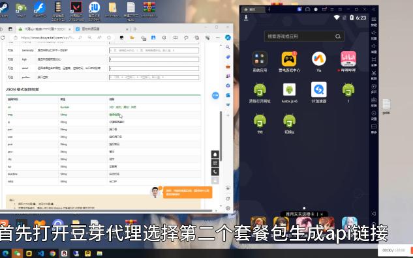The image size is (413, 258).
Task: Launch the leftmost Android app in third row
Action: pyautogui.click(x=260, y=124)
